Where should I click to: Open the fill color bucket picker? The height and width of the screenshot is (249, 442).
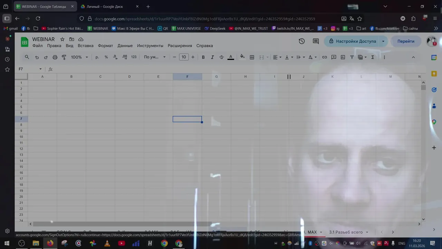242,57
